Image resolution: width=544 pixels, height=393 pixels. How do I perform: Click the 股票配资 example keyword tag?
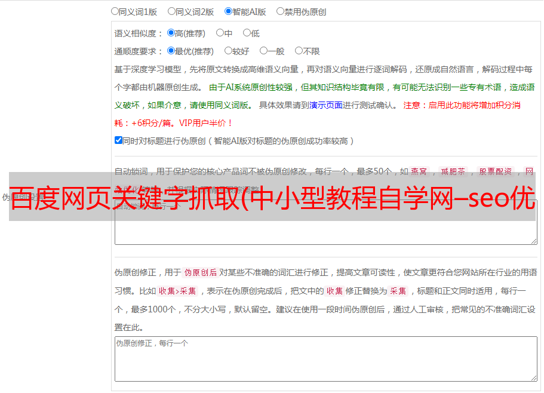click(496, 171)
